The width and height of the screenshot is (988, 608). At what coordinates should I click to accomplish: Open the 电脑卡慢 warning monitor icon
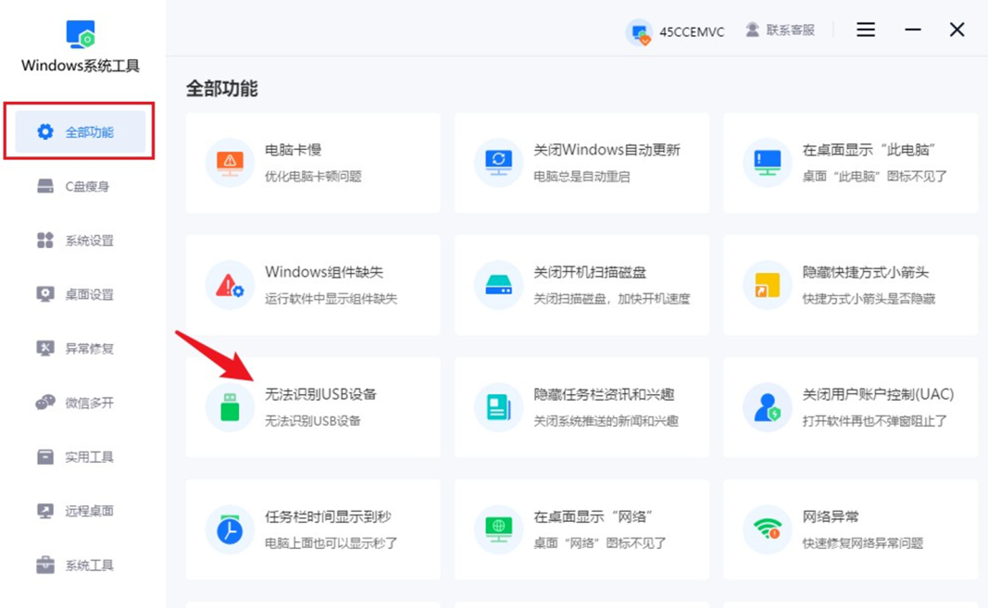[x=230, y=163]
